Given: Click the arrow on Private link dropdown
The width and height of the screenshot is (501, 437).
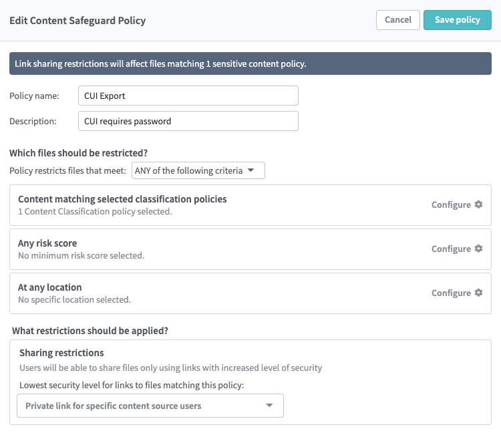Looking at the screenshot, I should click(269, 406).
